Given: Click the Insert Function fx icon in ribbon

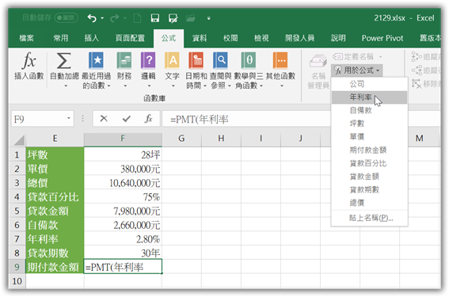Looking at the screenshot, I should tap(29, 61).
